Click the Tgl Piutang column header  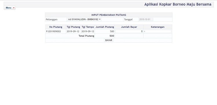pyautogui.click(x=73, y=27)
